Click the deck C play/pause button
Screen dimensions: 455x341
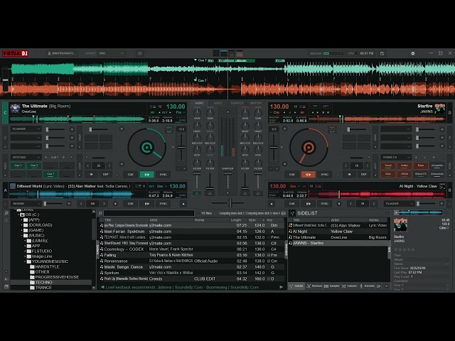pyautogui.click(x=147, y=175)
